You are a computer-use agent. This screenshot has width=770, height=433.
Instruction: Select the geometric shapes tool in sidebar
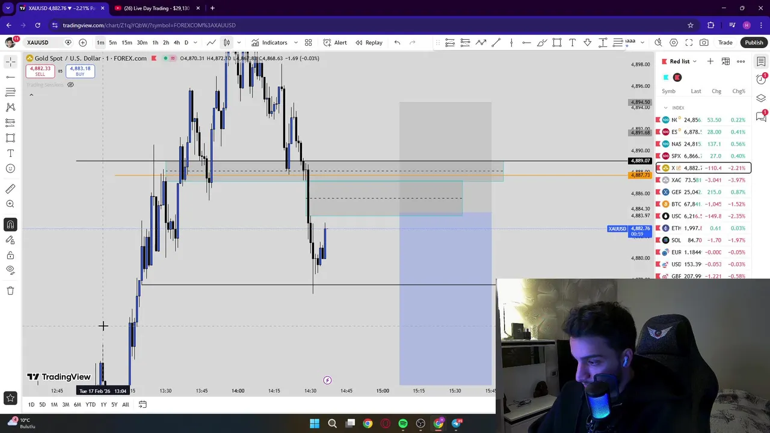point(10,138)
